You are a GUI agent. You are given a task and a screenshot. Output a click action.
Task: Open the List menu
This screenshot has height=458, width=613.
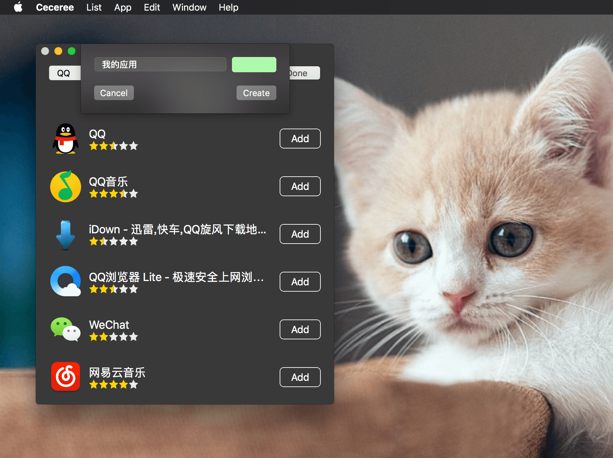tap(94, 7)
